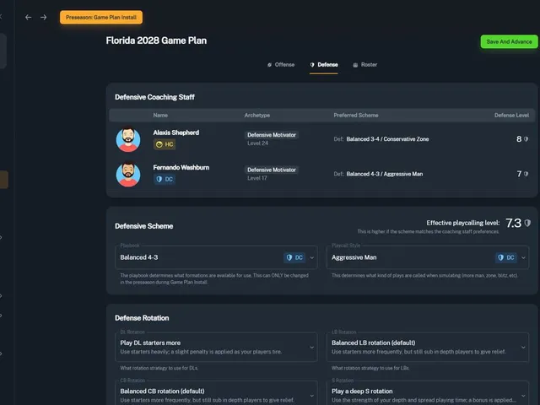Click the forward arrow navigation icon

43,17
